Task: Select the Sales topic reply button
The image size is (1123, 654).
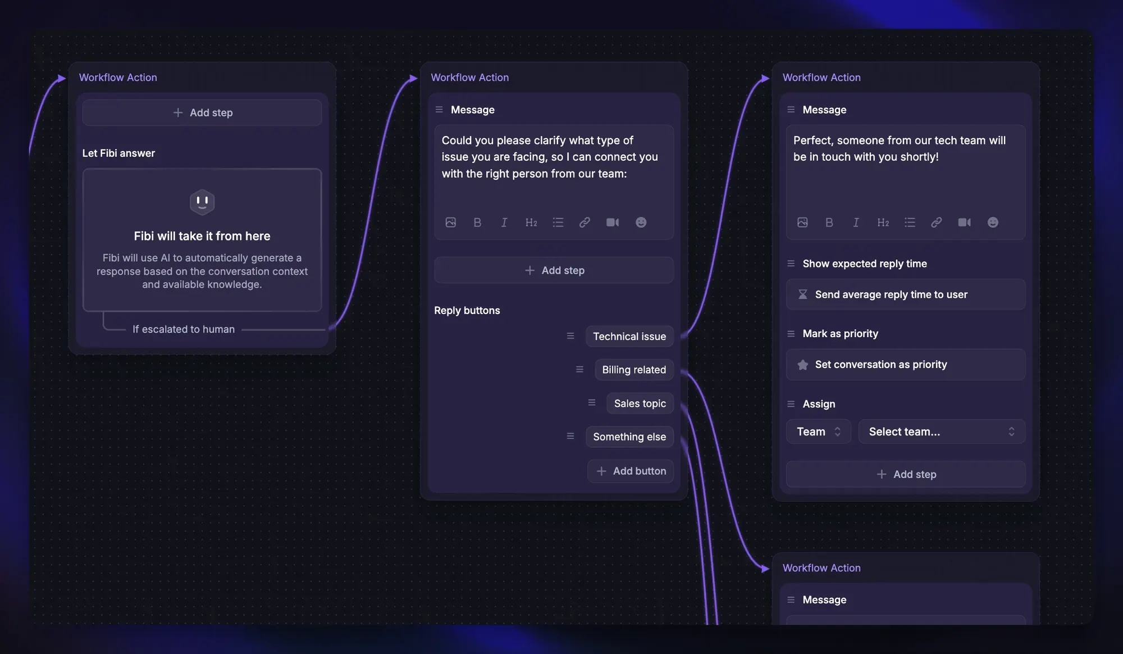Action: 640,403
